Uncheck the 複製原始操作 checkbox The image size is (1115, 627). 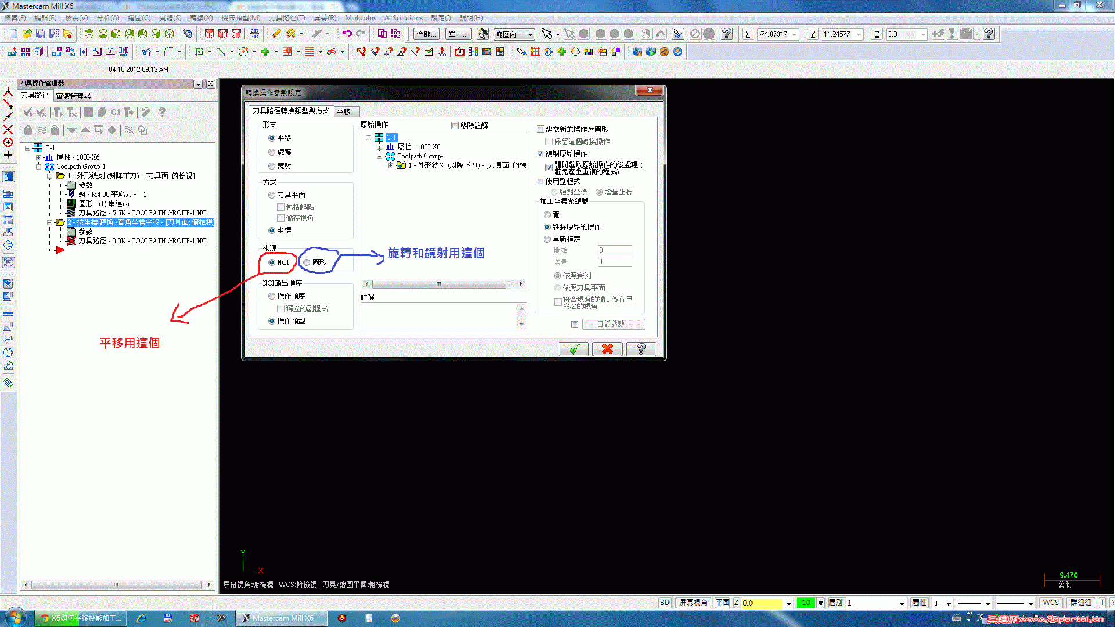(x=541, y=154)
